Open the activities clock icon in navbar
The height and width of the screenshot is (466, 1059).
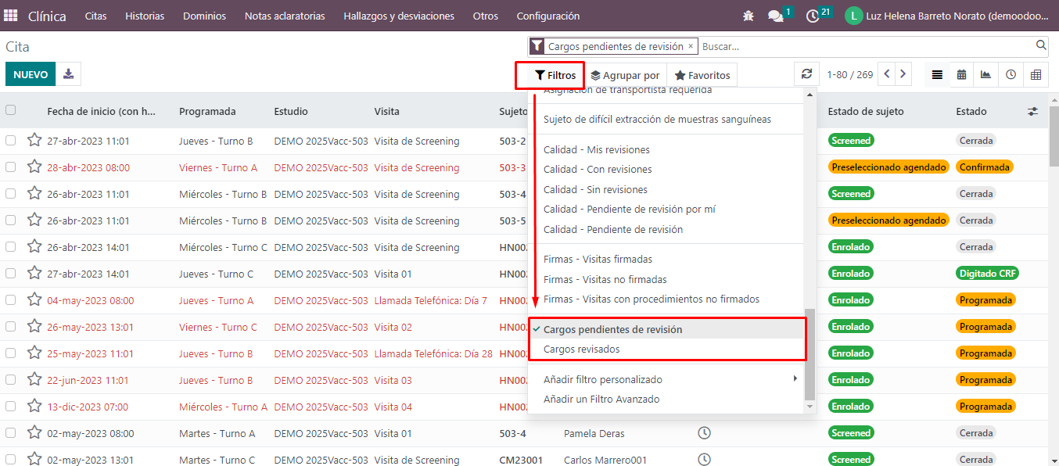click(x=813, y=16)
